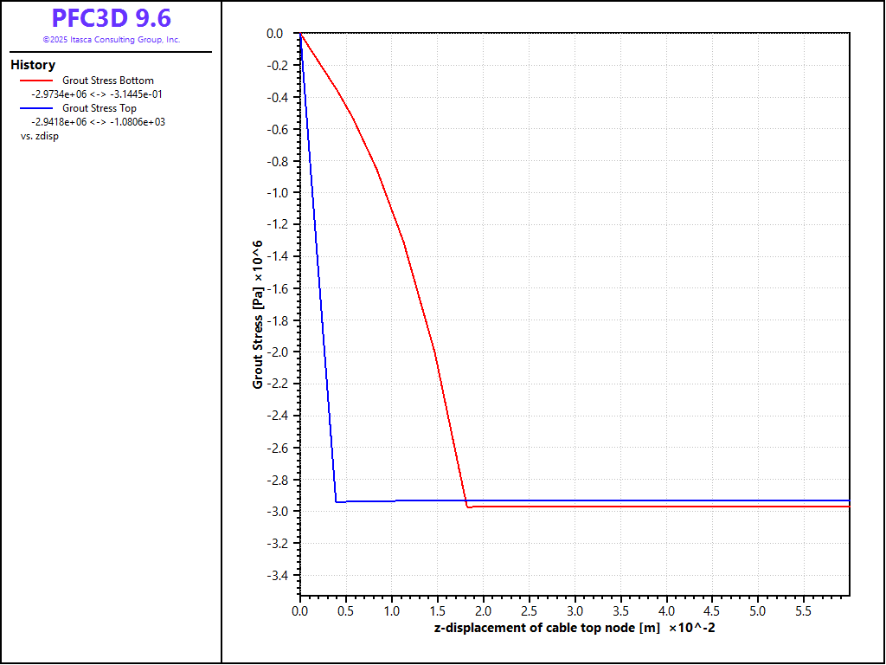Select the Grout Stress Top legend label
The image size is (886, 665).
(99, 108)
